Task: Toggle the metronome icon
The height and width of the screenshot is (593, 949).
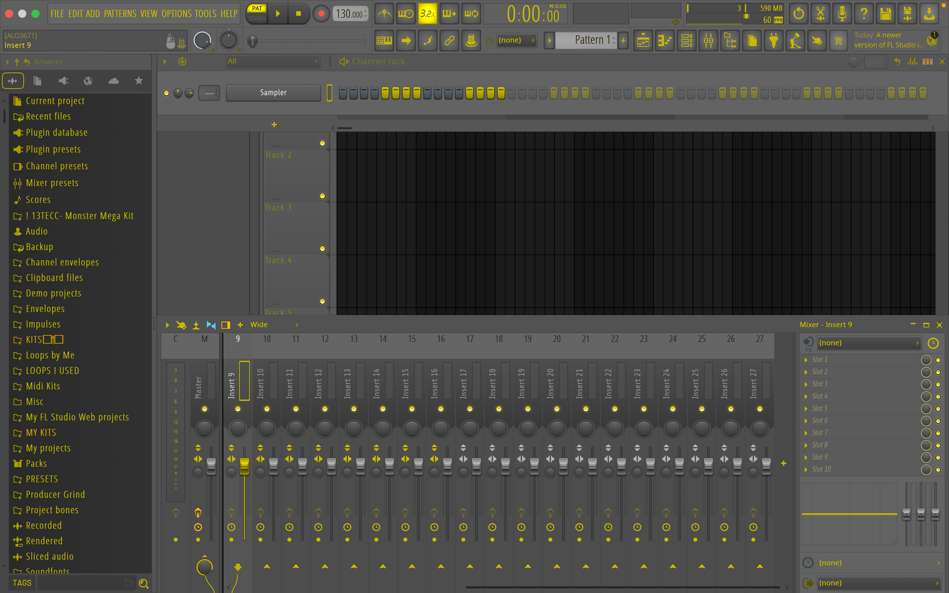Action: [x=384, y=14]
